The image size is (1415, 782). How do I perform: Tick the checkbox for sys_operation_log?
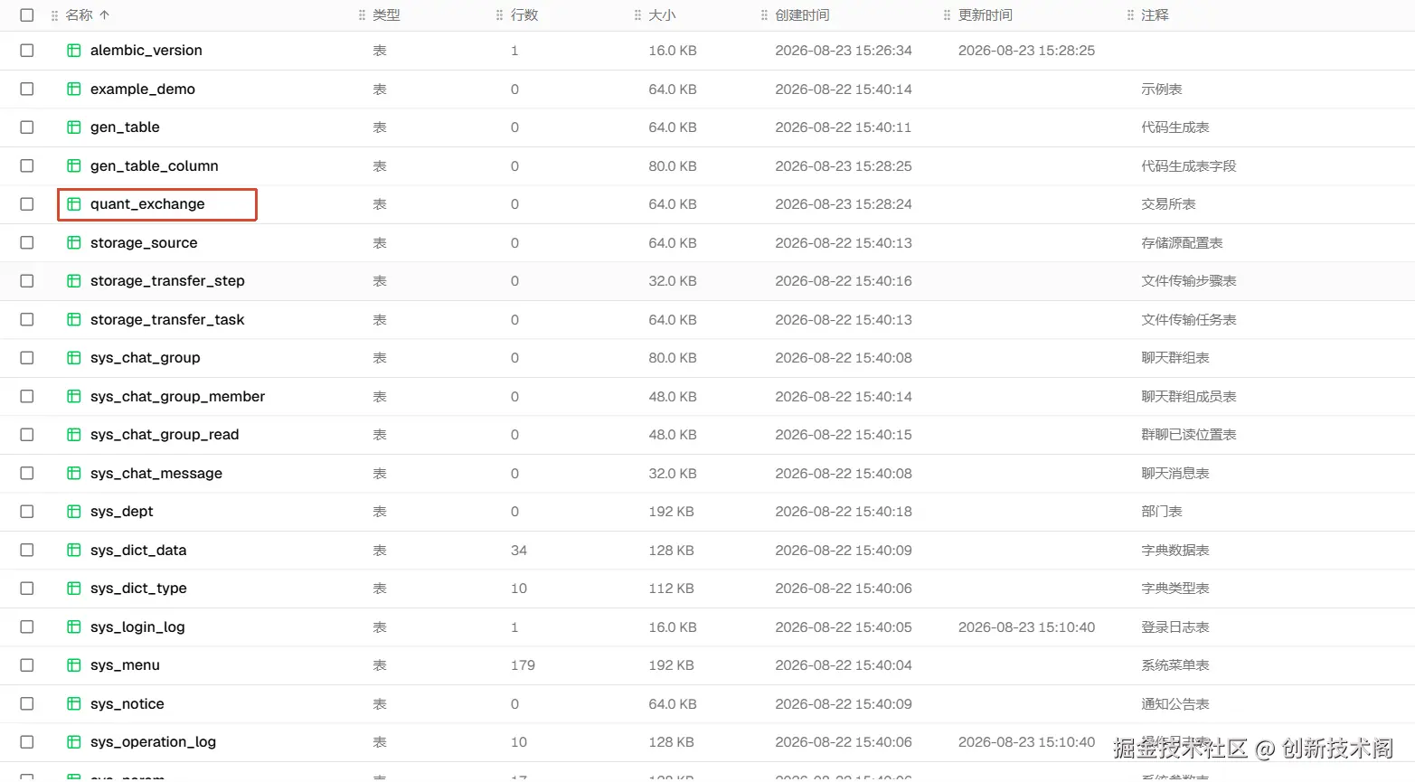pyautogui.click(x=27, y=742)
